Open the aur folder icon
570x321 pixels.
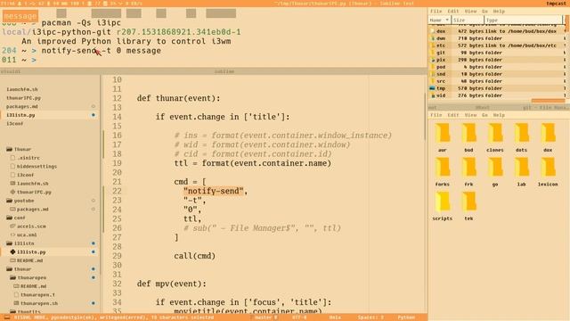point(443,133)
